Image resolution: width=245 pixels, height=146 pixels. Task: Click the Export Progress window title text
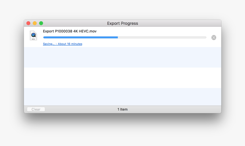(122, 23)
